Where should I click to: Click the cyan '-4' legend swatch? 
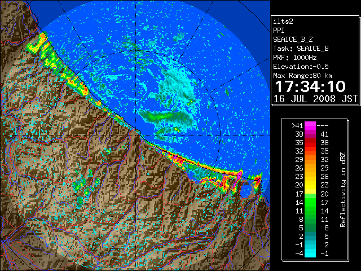click(x=310, y=253)
